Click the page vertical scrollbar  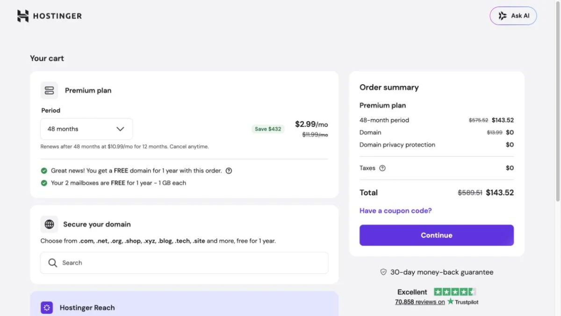(558, 101)
